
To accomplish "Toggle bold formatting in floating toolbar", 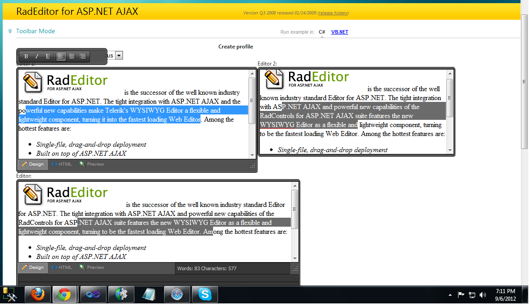I will (26, 57).
